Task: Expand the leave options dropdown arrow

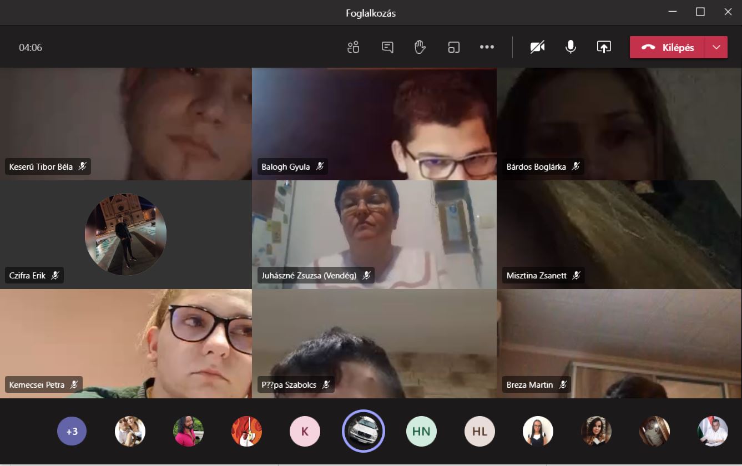Action: (716, 47)
